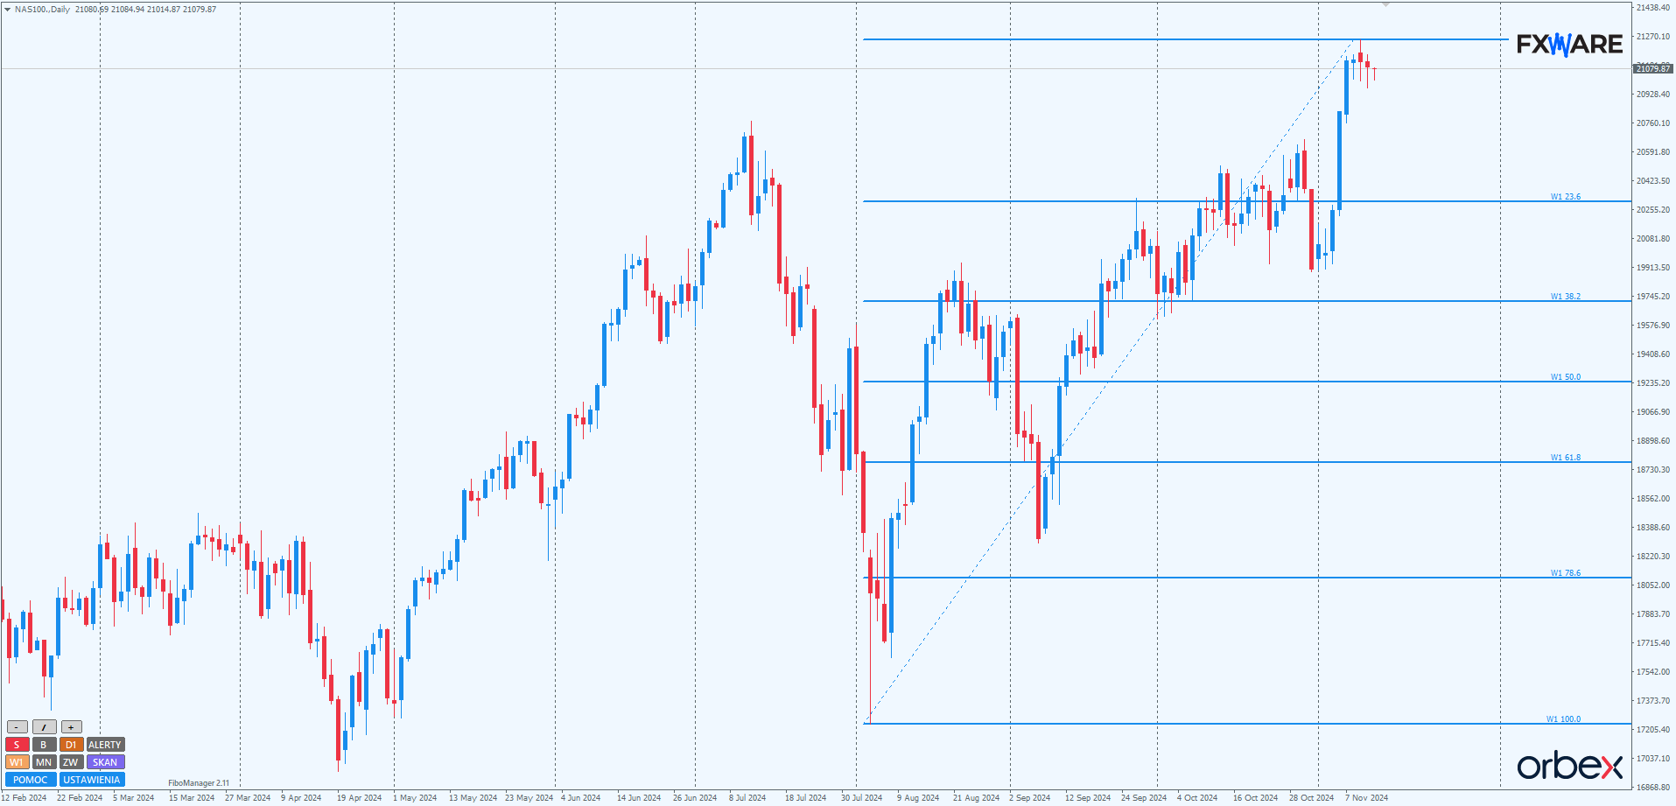The width and height of the screenshot is (1676, 806).
Task: Click the FXWARE logo
Action: tap(1568, 45)
